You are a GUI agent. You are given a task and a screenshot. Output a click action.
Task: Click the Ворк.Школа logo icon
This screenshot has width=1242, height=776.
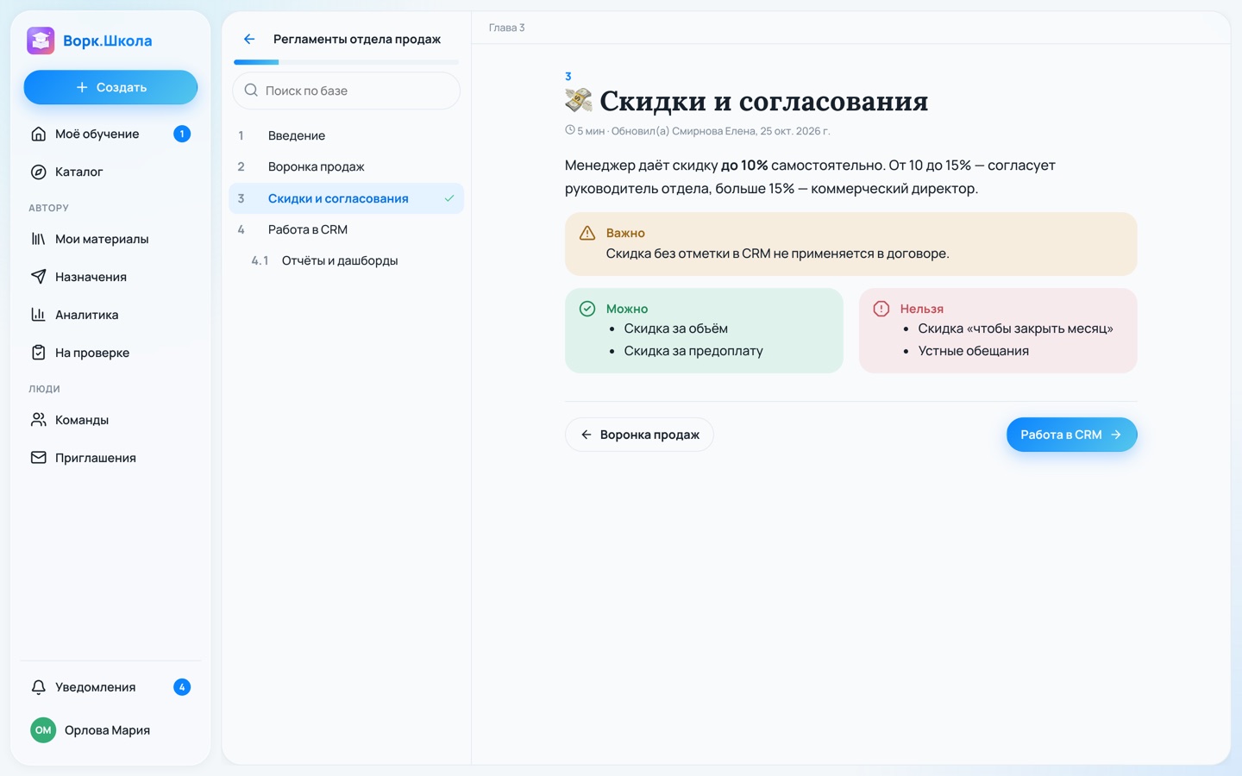41,41
